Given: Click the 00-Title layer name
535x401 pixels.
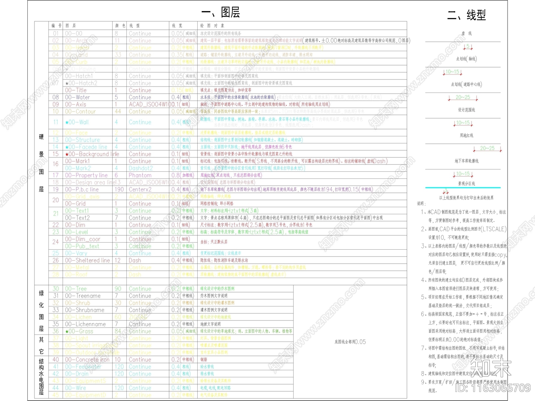Looking at the screenshot, I should click(x=76, y=90).
